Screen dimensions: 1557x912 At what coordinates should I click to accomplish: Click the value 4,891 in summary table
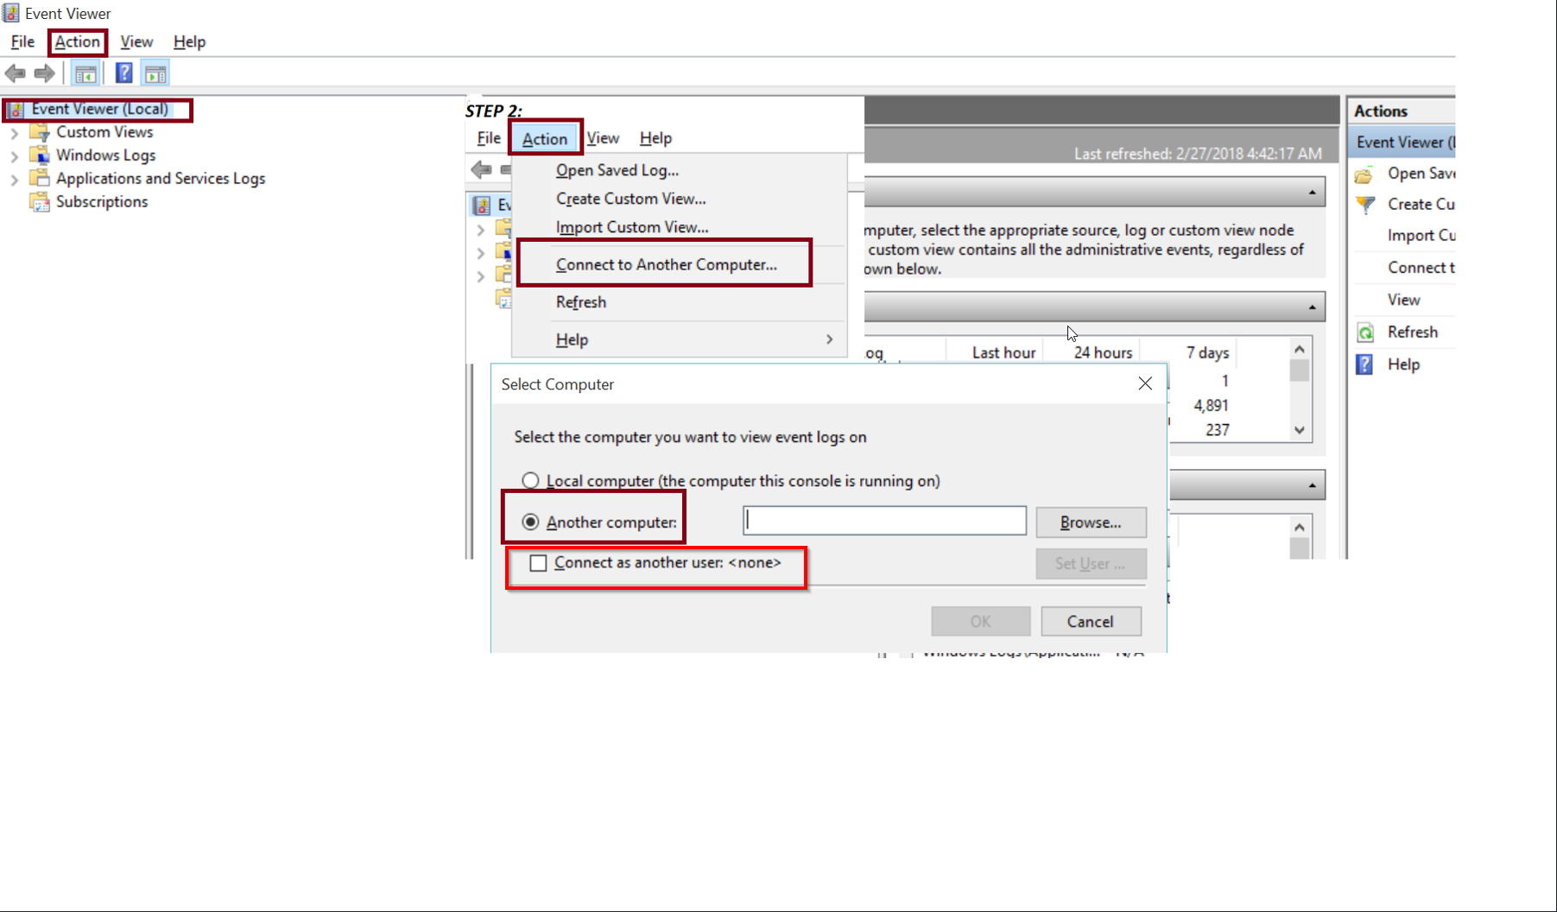click(1211, 406)
